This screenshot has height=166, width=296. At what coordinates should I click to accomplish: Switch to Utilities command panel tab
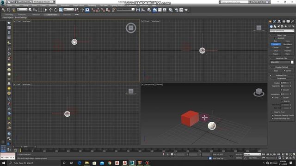[292, 22]
